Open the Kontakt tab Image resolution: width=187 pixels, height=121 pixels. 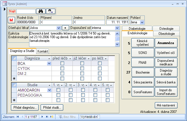tap(43, 51)
